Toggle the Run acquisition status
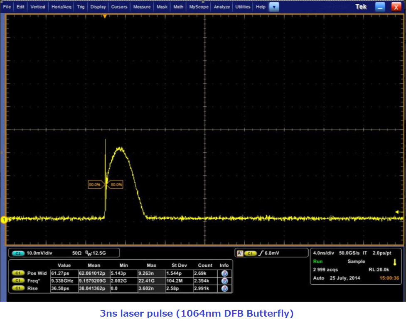This screenshot has width=406, height=327. pyautogui.click(x=318, y=261)
